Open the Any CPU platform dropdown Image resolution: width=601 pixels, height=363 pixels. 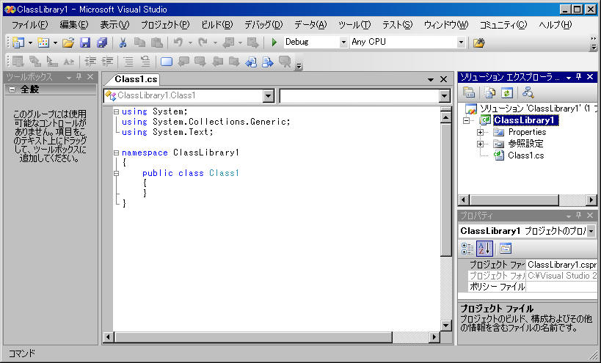click(x=461, y=43)
